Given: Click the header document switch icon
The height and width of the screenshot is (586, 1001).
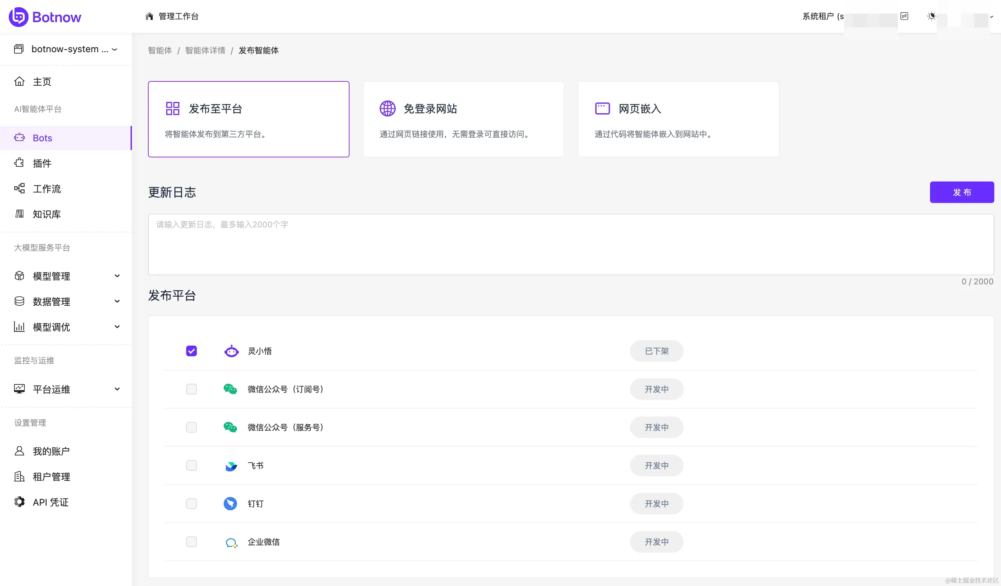Looking at the screenshot, I should click(904, 16).
